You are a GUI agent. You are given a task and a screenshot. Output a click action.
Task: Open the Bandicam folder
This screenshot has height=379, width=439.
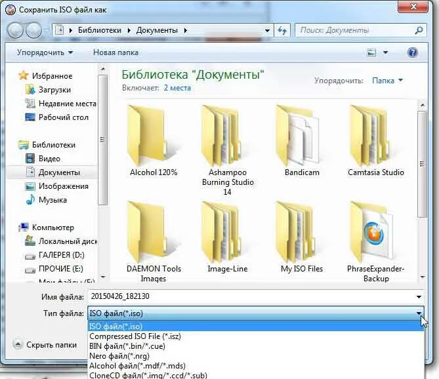tap(302, 141)
